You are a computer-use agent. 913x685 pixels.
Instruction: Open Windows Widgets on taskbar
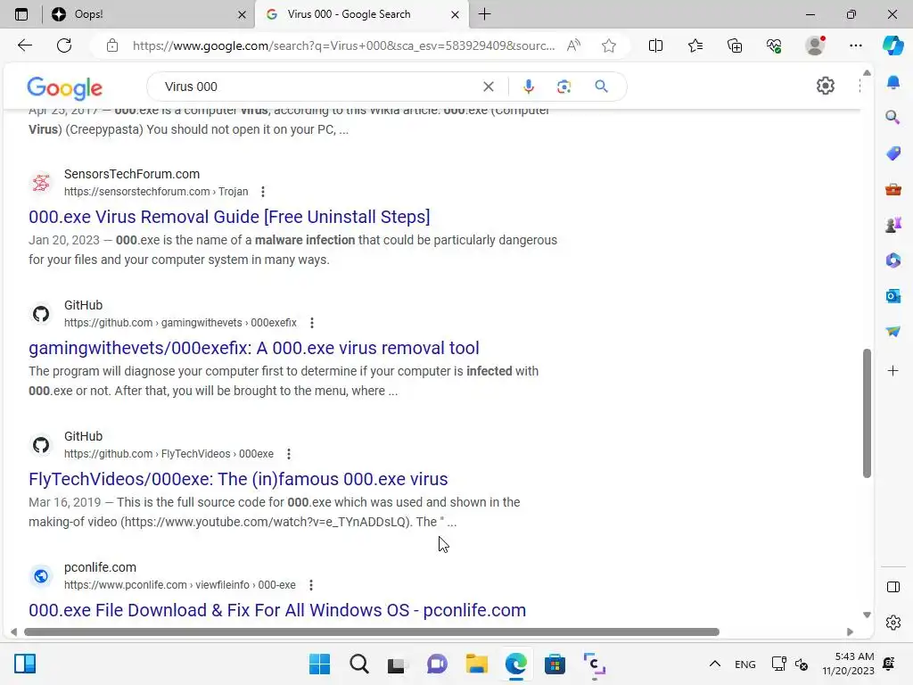click(25, 664)
